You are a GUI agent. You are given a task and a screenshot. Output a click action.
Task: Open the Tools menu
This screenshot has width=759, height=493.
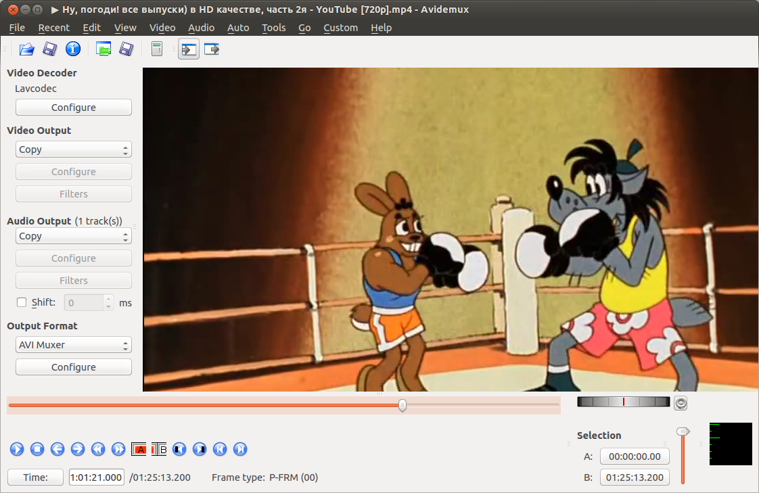click(274, 28)
